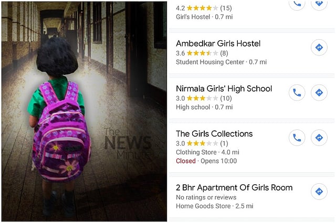336x223 pixels.
Task: Call The Girls Collections store
Action: pos(297,138)
